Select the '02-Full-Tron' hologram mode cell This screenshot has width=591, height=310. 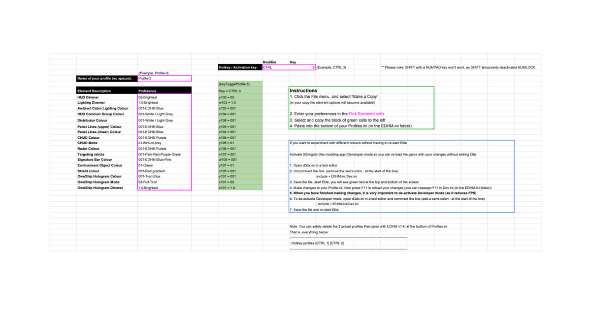164,182
